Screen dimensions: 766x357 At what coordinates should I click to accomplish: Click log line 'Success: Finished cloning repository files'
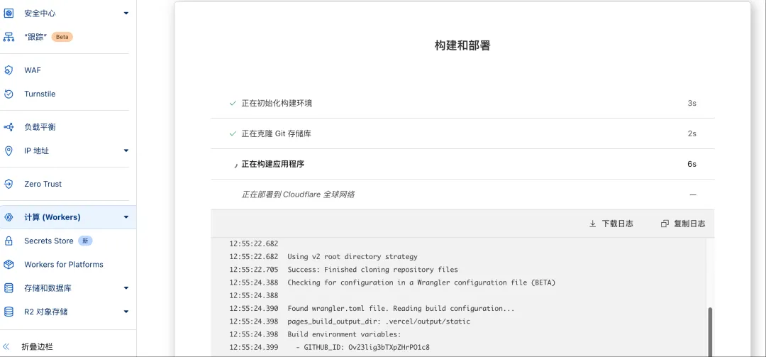(x=373, y=270)
